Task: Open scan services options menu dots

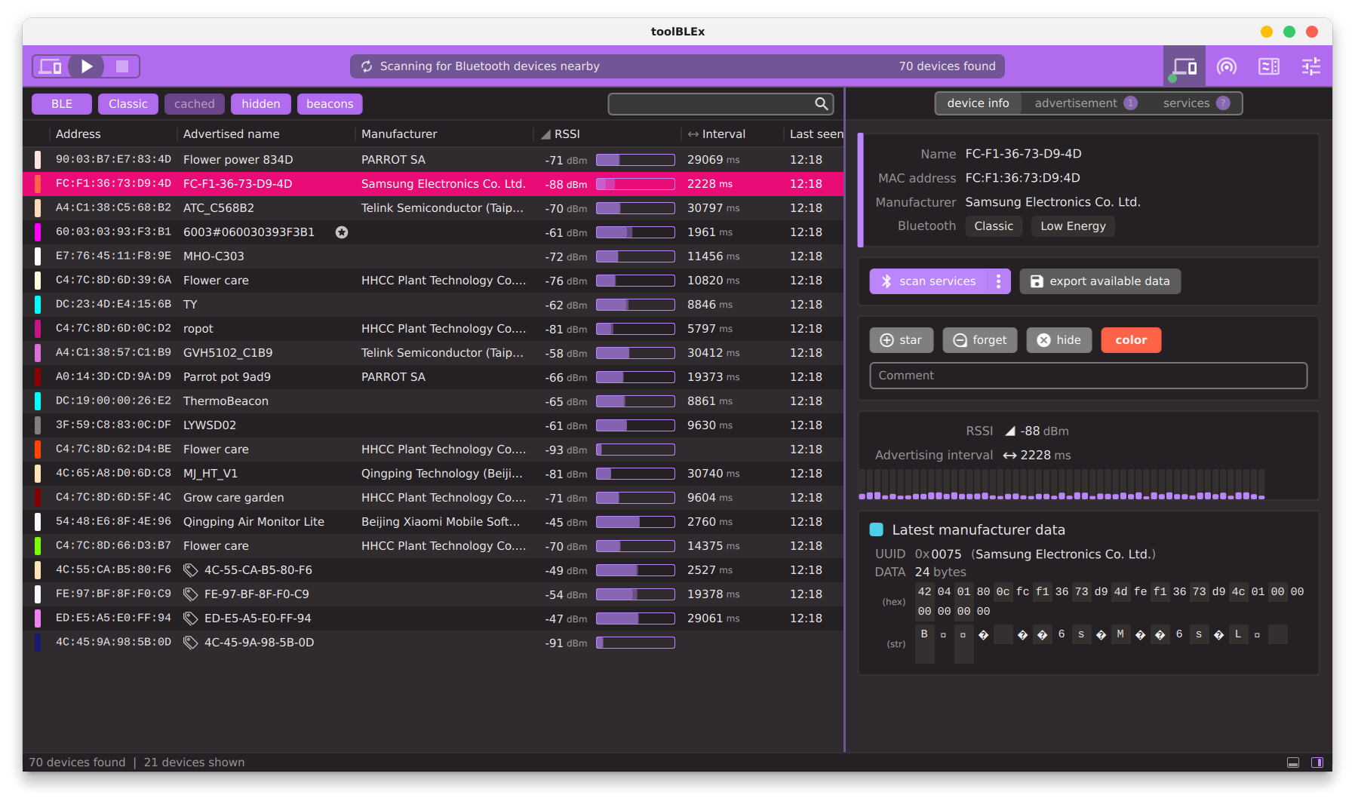Action: pyautogui.click(x=998, y=281)
